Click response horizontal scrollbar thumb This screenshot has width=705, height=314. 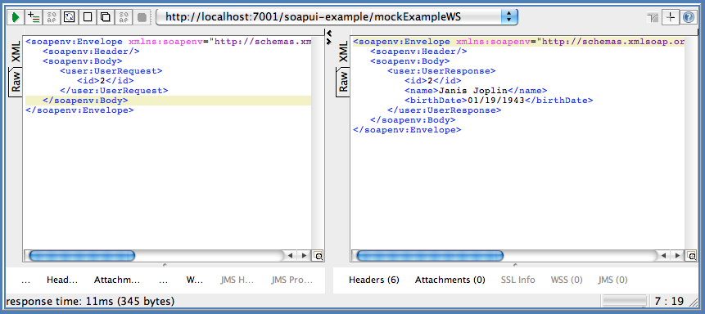429,256
